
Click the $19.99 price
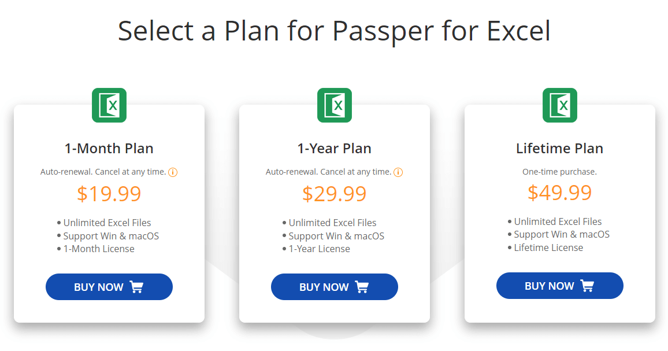click(x=109, y=194)
